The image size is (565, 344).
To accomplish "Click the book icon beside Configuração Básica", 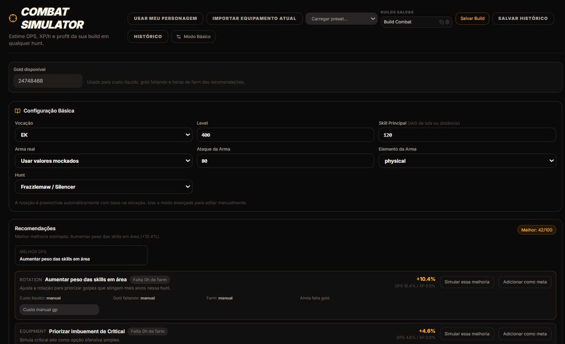I will 18,111.
